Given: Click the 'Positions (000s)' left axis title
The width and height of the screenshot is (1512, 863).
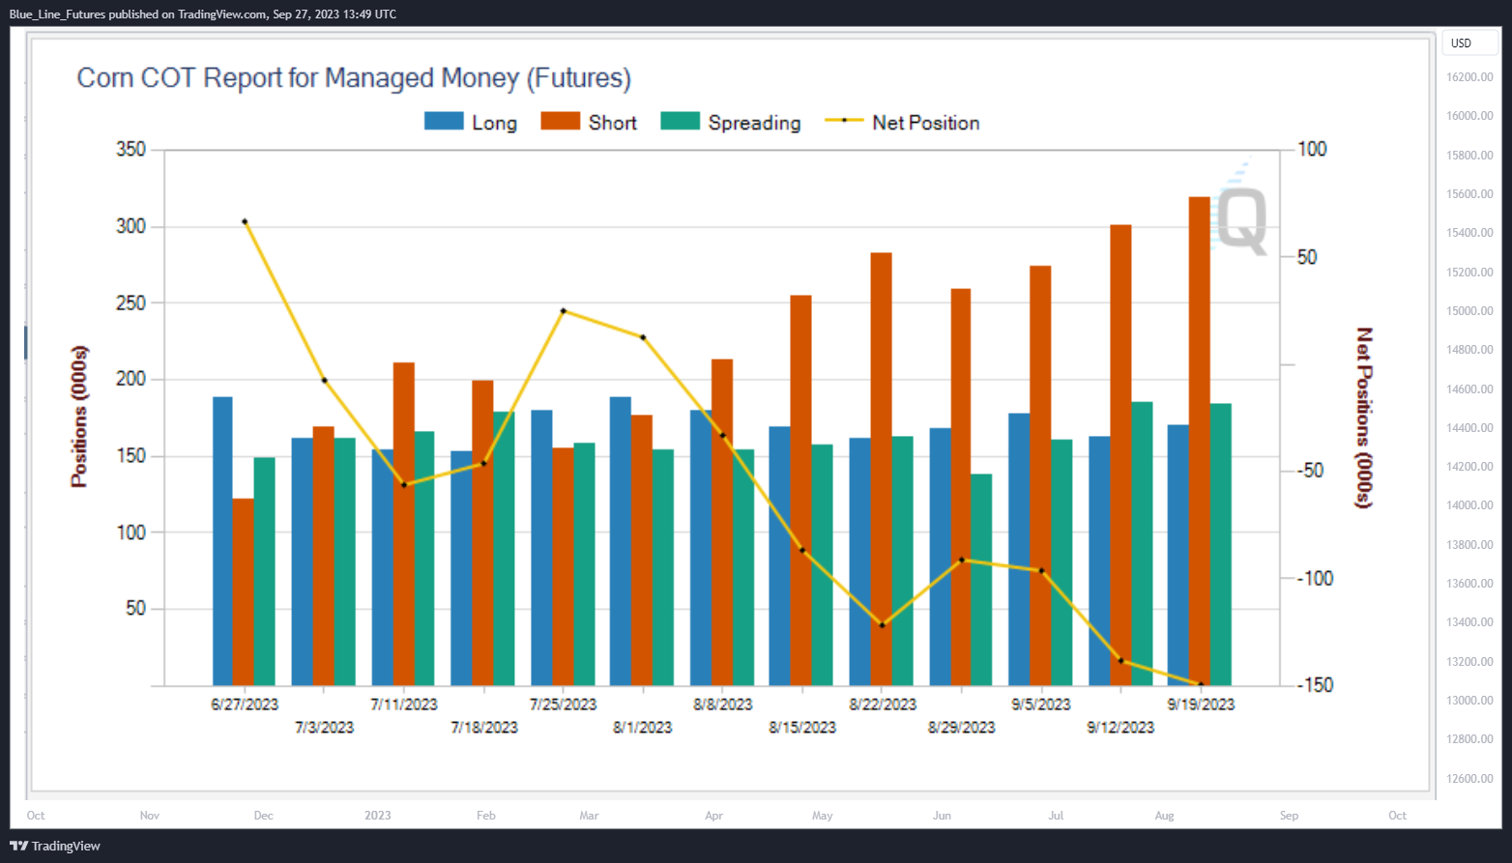Looking at the screenshot, I should tap(79, 417).
